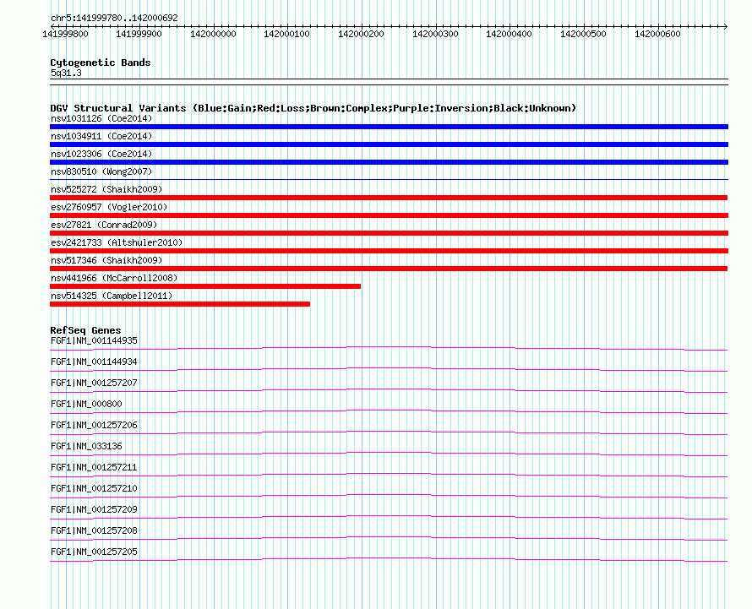Image resolution: width=752 pixels, height=609 pixels.
Task: Click the shorter red bar under nsv441966
Action: (x=205, y=286)
